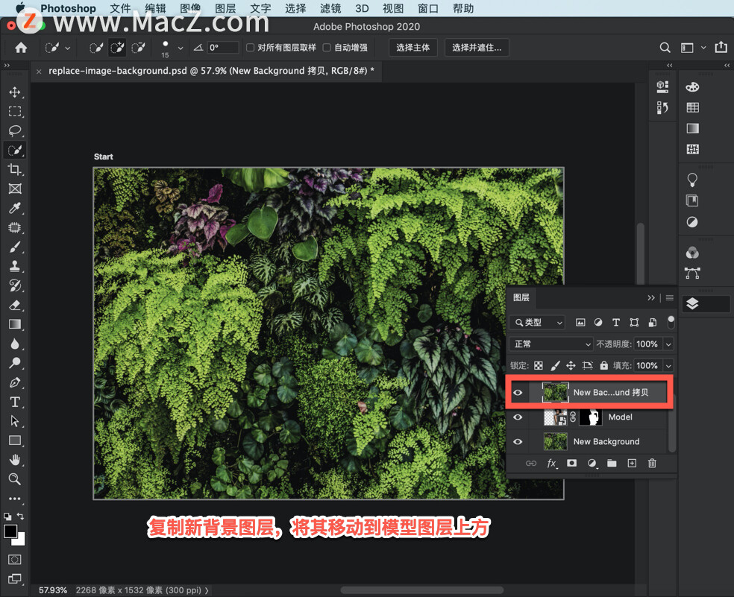The image size is (734, 597).
Task: Click the delete layer trash icon
Action: tap(652, 464)
